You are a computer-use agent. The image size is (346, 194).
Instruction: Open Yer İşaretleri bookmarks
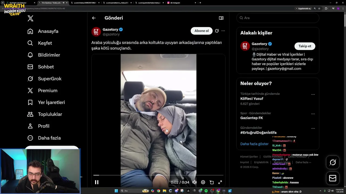(x=46, y=102)
